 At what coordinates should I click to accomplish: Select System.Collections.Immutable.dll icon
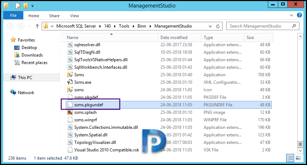click(70, 127)
